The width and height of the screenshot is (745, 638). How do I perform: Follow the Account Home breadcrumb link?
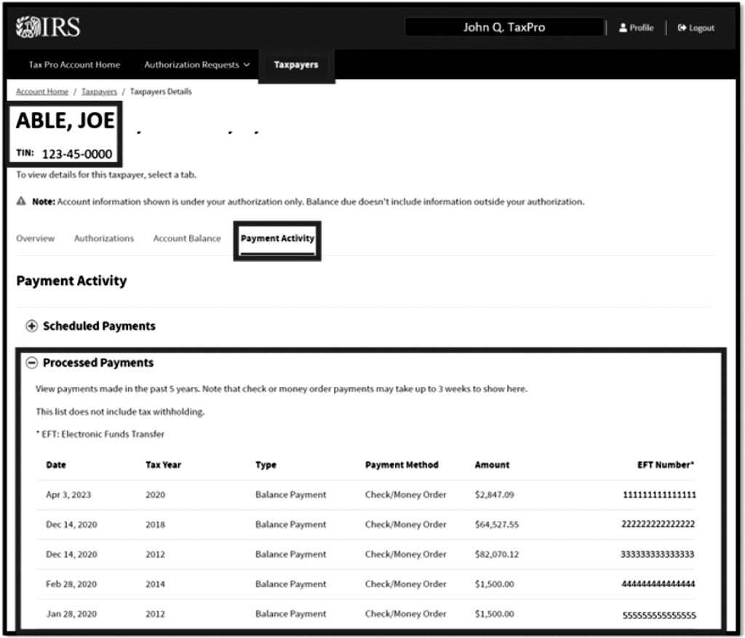(x=42, y=92)
